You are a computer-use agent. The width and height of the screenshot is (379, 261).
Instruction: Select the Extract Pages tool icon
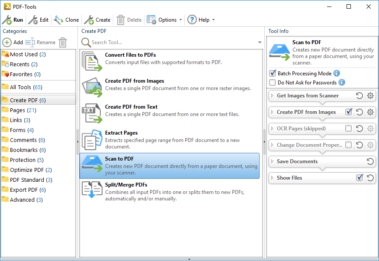point(92,139)
